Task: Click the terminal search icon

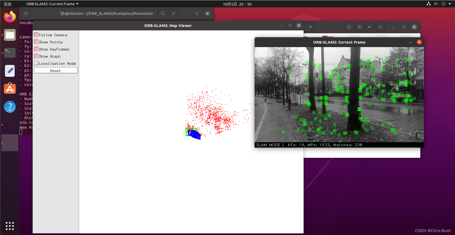Action: click(x=163, y=13)
